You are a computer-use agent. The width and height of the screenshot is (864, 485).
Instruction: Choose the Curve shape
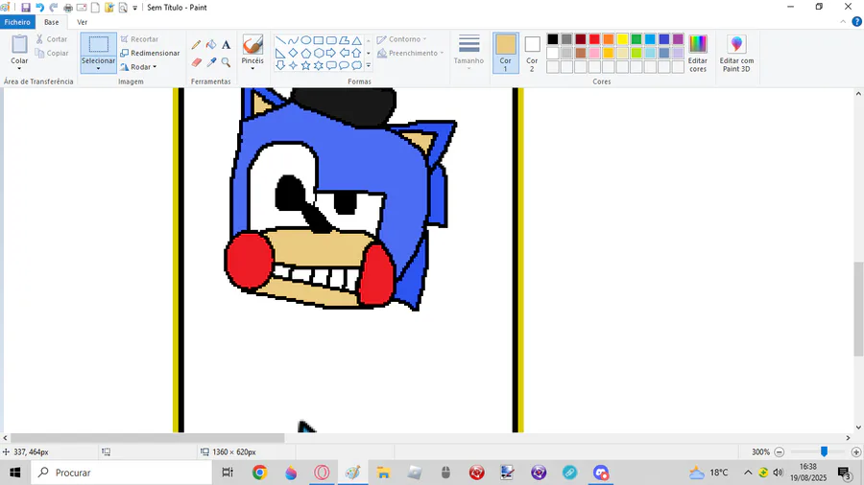293,40
